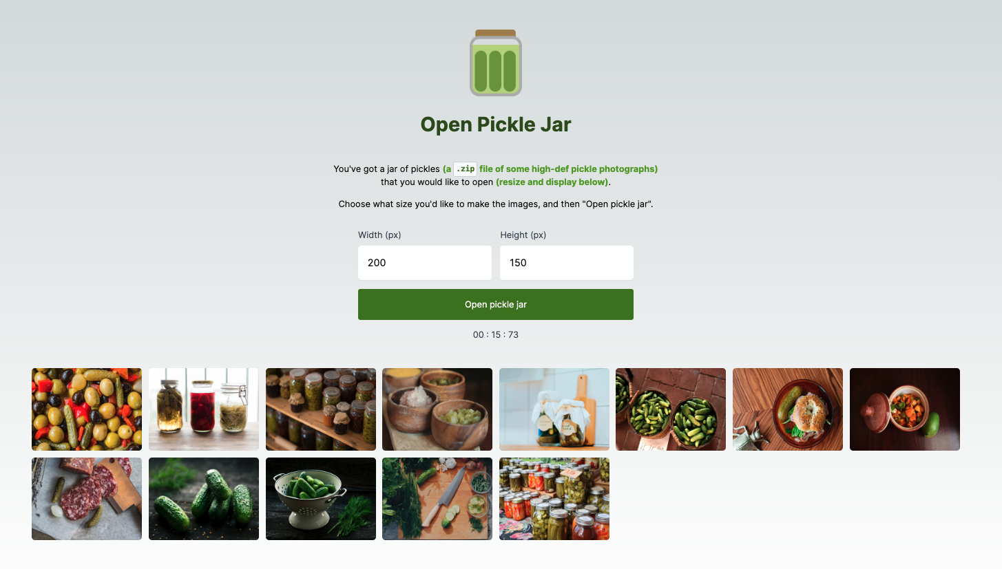Open the market stall mason jars thumbnail
Image resolution: width=1002 pixels, height=569 pixels.
click(554, 499)
